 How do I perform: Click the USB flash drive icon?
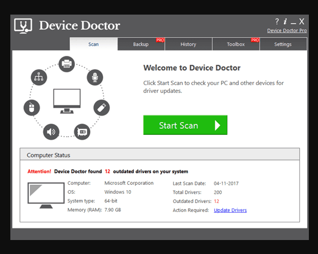coord(102,108)
